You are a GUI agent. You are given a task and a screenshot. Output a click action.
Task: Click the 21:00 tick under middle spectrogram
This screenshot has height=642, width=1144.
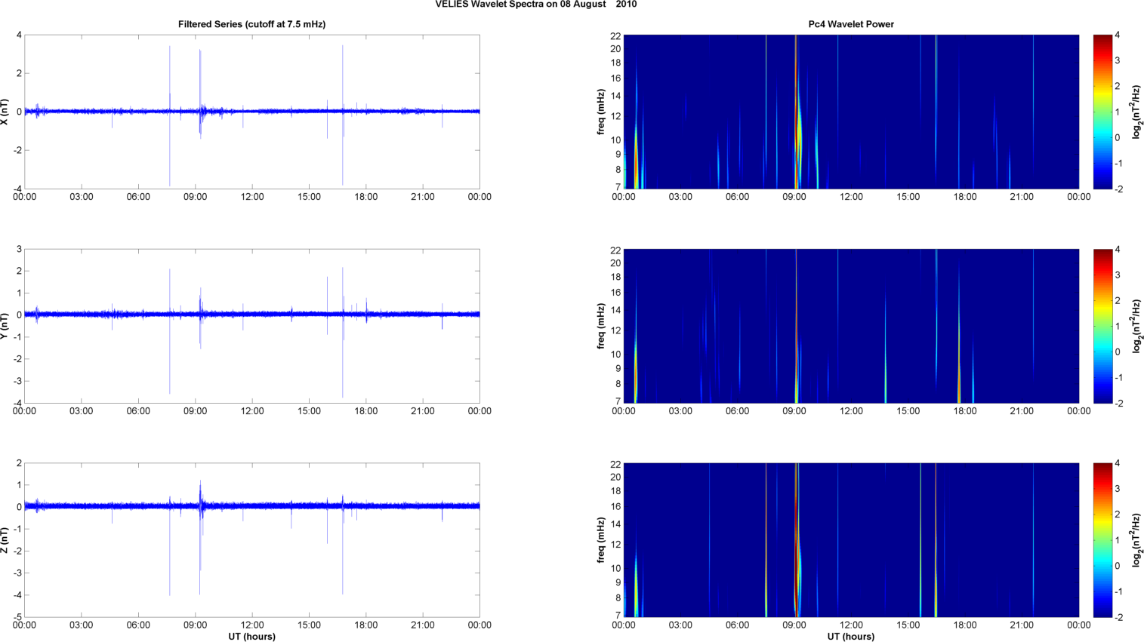1022,411
